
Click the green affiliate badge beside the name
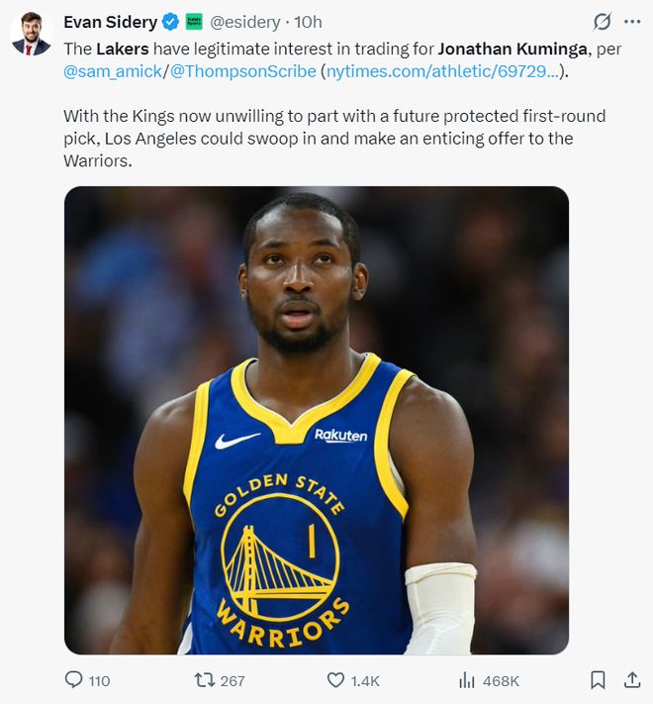coord(194,22)
